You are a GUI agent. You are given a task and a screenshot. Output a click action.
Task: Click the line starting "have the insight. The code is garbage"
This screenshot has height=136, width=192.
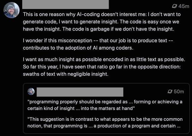coord(99,29)
